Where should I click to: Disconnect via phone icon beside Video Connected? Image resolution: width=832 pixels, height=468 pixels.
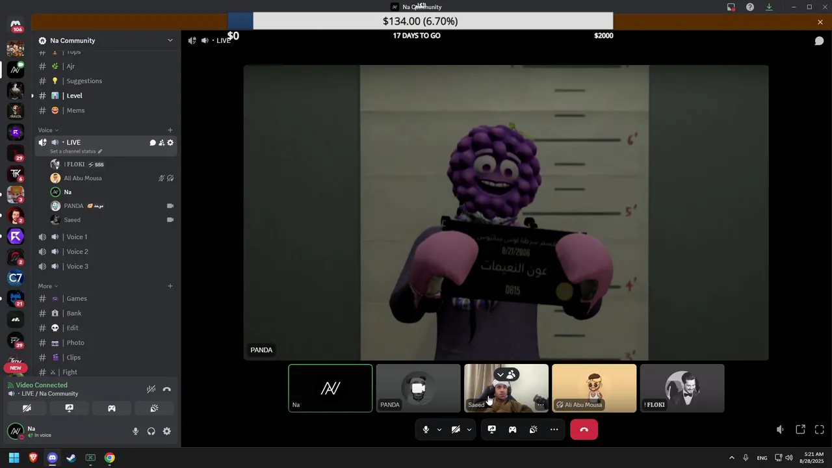166,389
